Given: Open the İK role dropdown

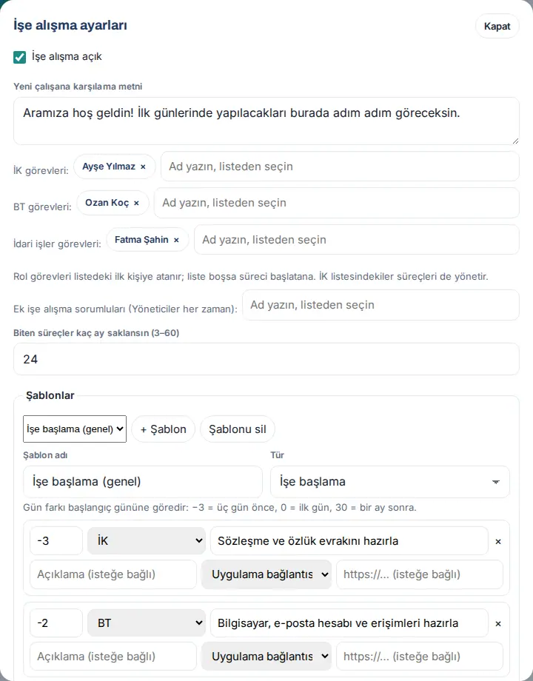Looking at the screenshot, I should tap(147, 540).
